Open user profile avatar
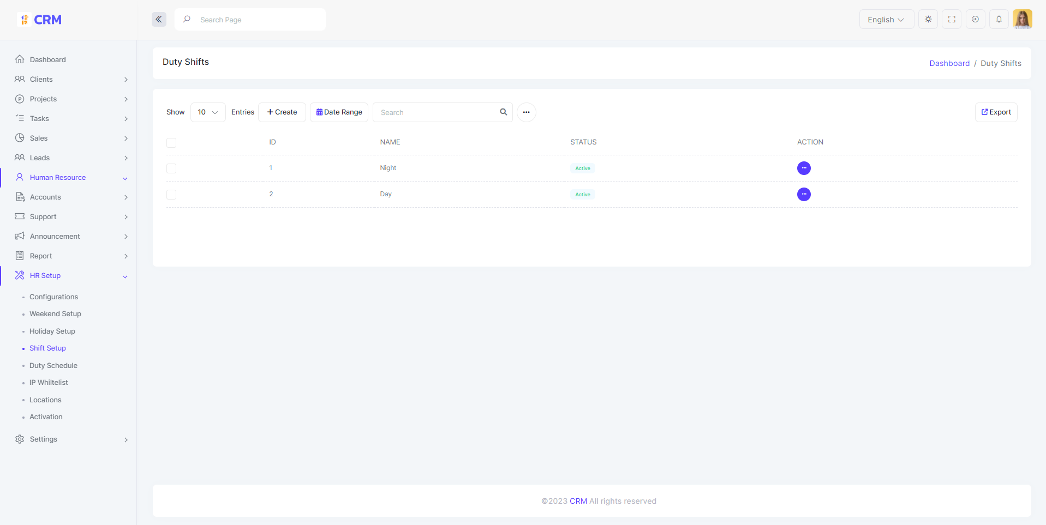This screenshot has height=525, width=1046. [1023, 19]
